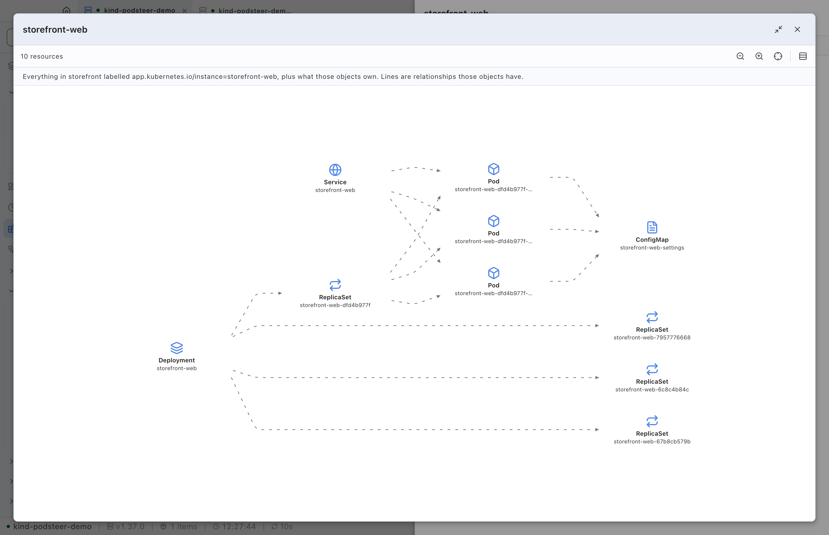Viewport: 829px width, 535px height.
Task: Select ReplicaSet storefront-web-7957776668 node icon
Action: [652, 317]
